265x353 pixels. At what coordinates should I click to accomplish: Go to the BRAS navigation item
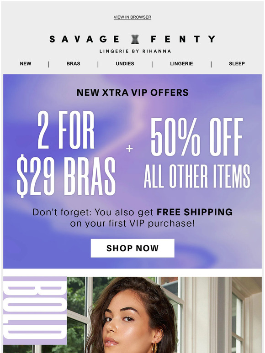tap(73, 64)
